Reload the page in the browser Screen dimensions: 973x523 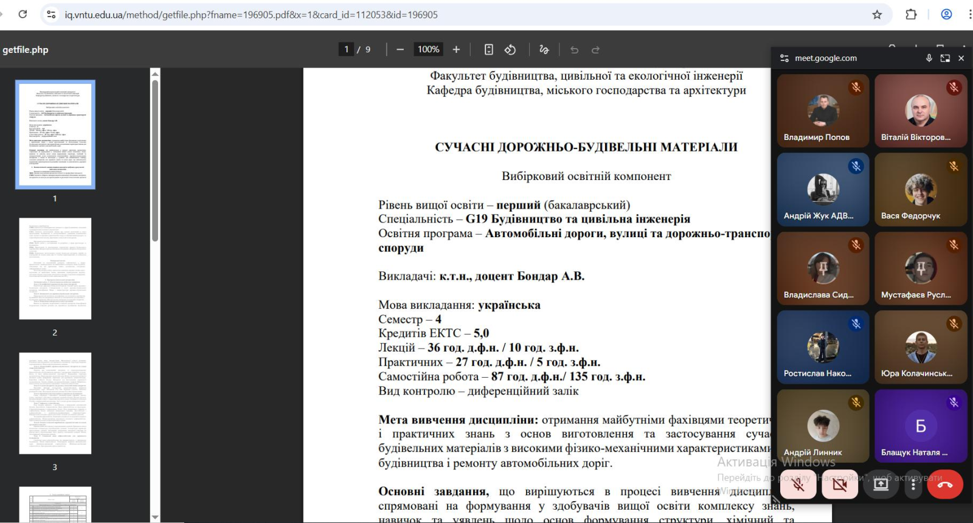tap(23, 15)
